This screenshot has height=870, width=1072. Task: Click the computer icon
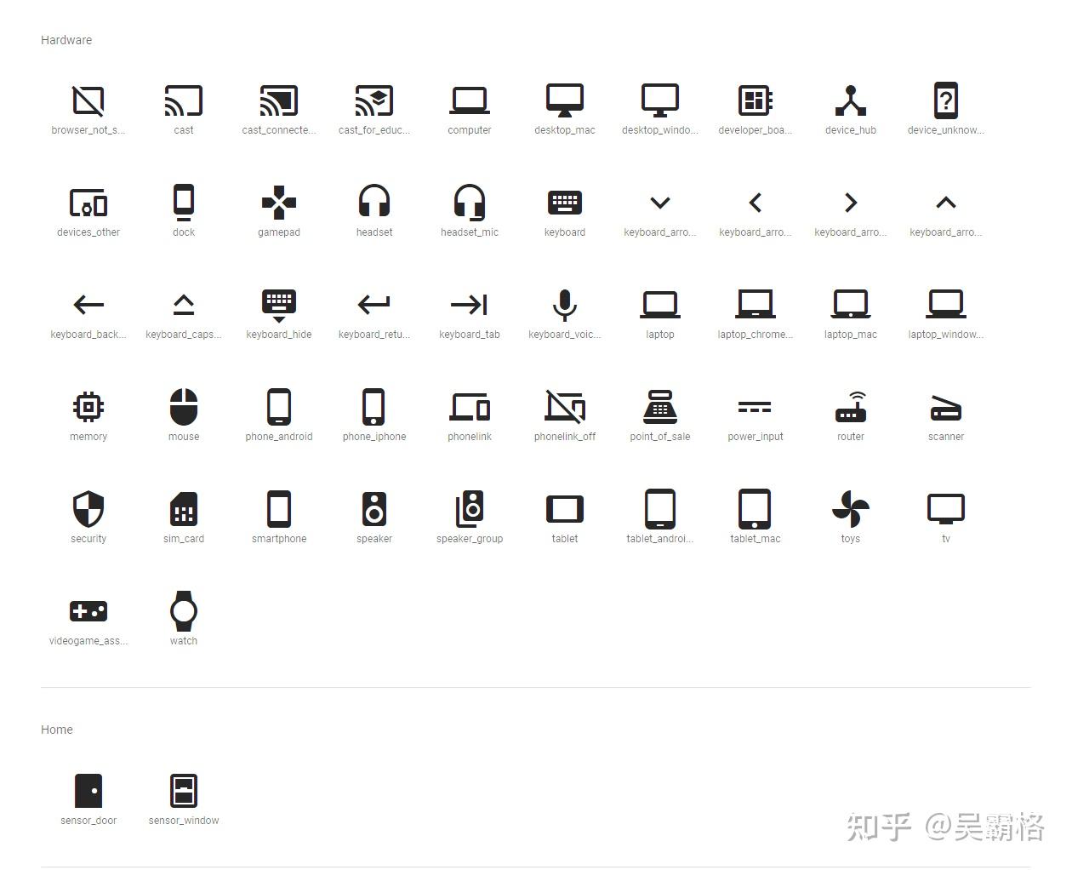[469, 100]
